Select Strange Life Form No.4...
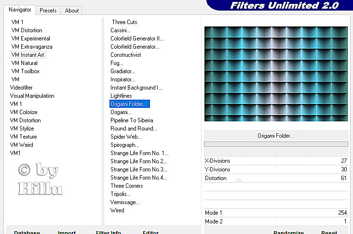The image size is (353, 234). (139, 178)
